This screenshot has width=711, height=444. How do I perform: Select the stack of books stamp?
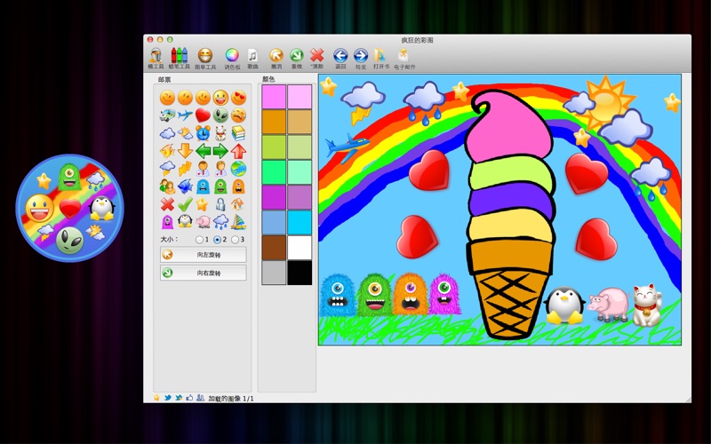pyautogui.click(x=238, y=133)
